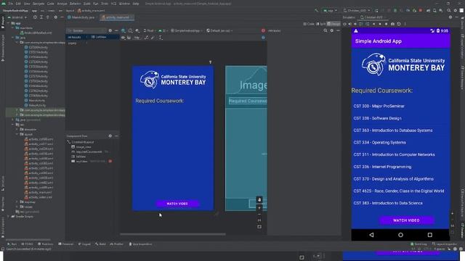Click the stop app red square icon
Screen dimensions: 465x261
[x=421, y=11]
